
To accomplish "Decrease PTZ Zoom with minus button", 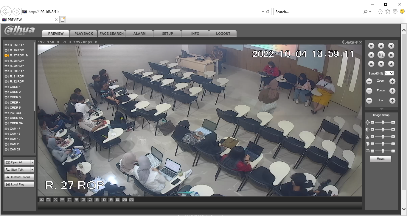I will coord(369,81).
